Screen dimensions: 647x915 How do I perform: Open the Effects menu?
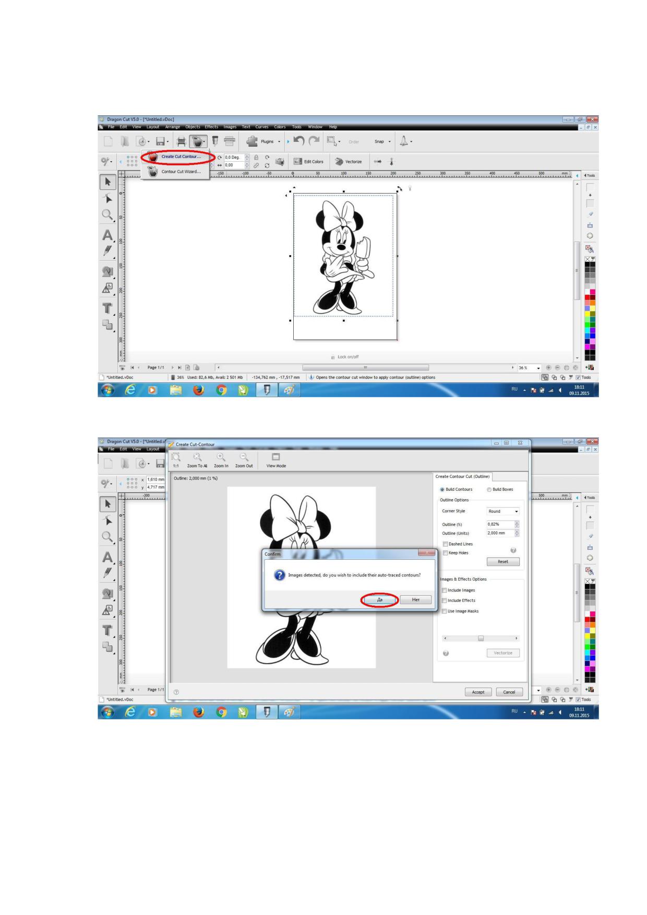[211, 127]
